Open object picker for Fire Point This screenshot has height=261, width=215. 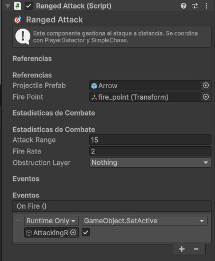click(206, 97)
